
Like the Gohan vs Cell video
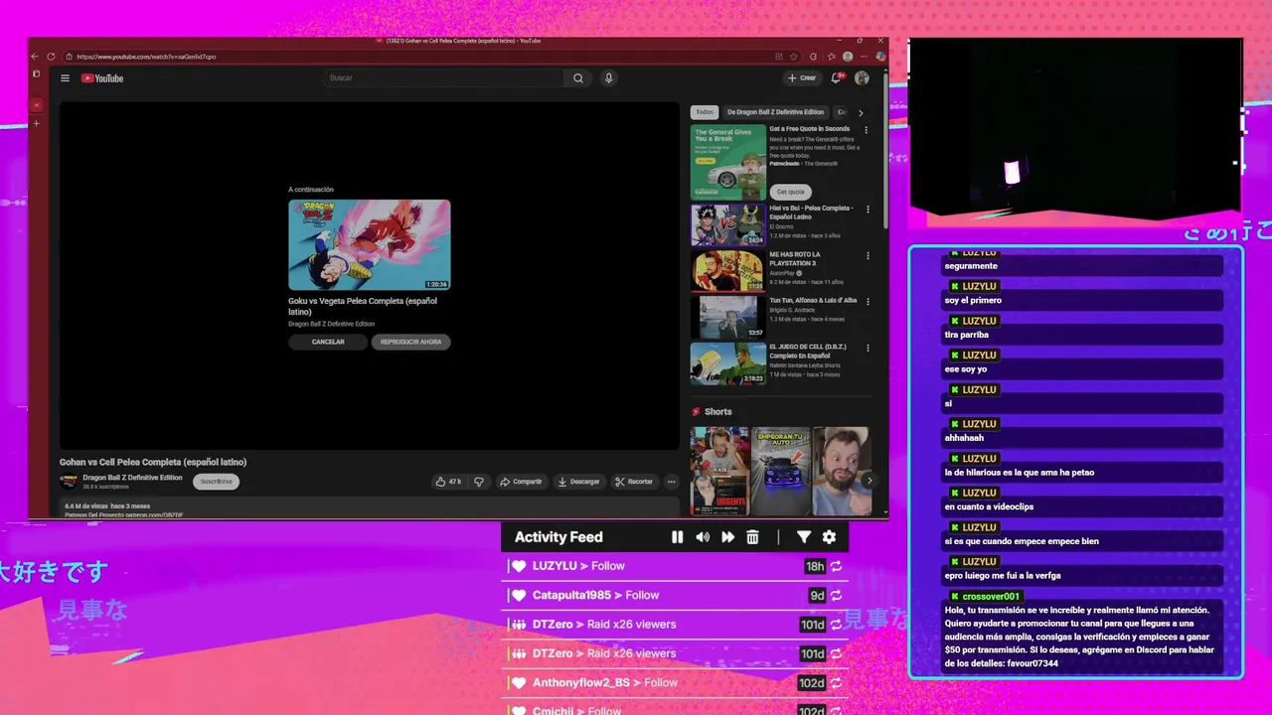448,482
